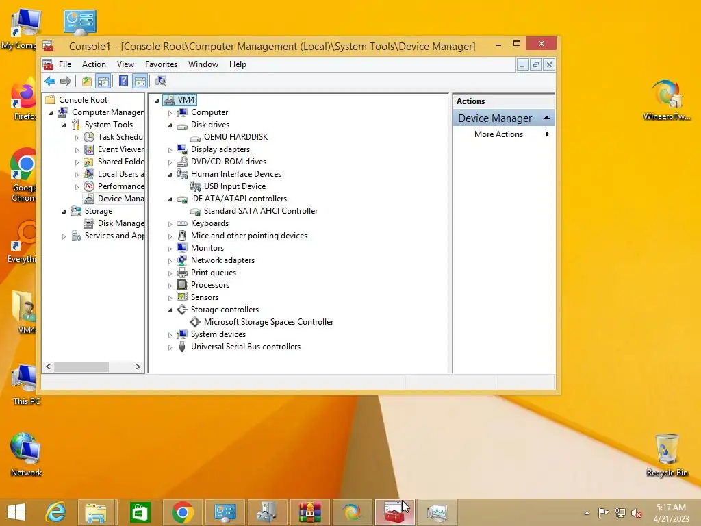Collapse IDE ATA/ATAPI controllers category

coord(170,199)
